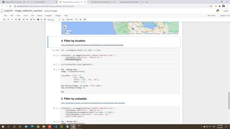Click the notebook vertical scrollbar
The height and width of the screenshot is (129, 230).
(229, 101)
